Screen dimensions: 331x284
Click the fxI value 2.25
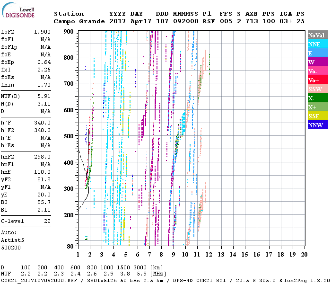coord(44,70)
